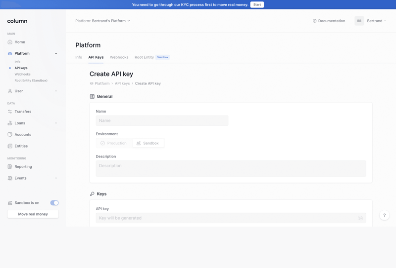This screenshot has height=268, width=396.
Task: Open the Bertrand account menu chevron
Action: (385, 21)
